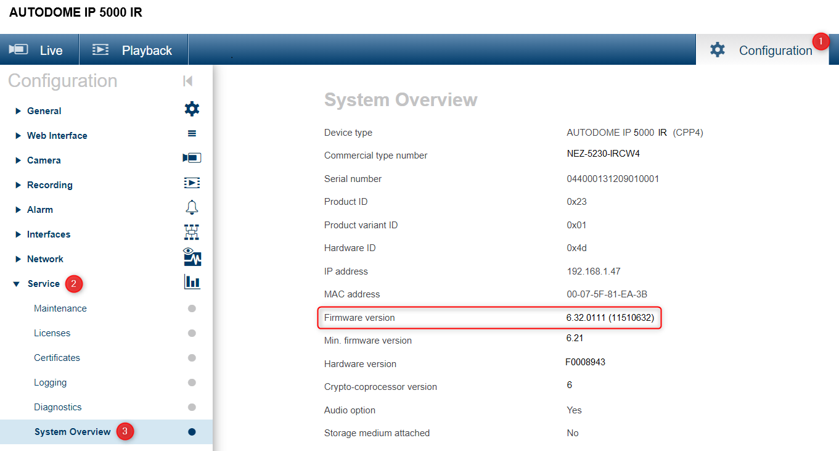The width and height of the screenshot is (839, 451).
Task: Open the Playback tab
Action: pyautogui.click(x=133, y=50)
